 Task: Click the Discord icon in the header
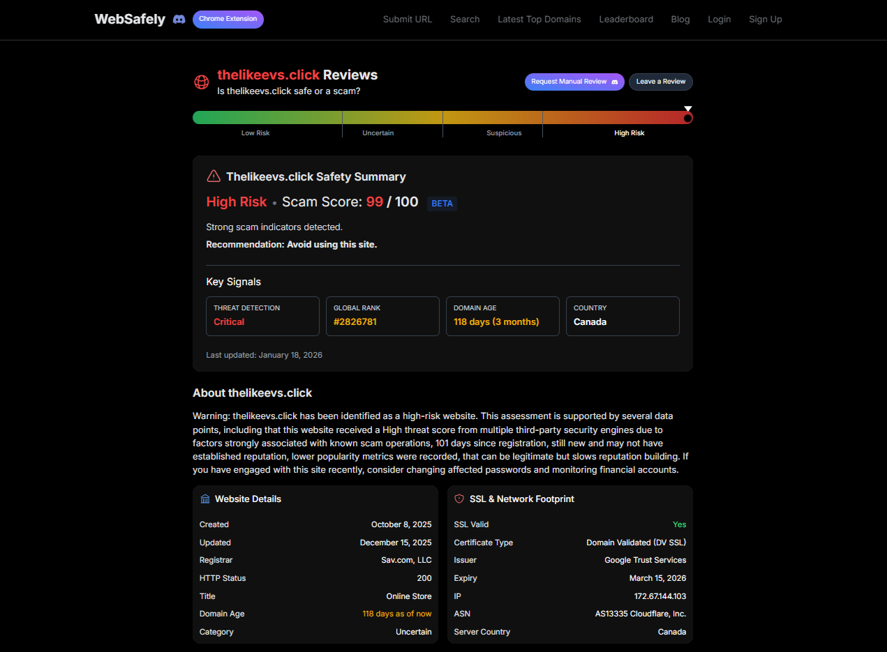click(x=179, y=20)
